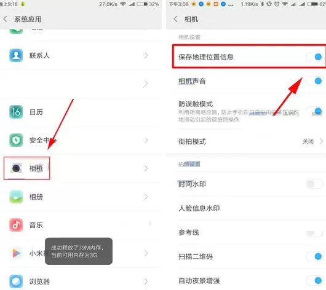Tap the 小米 video play icon
Viewport: 326px width, 290px height.
[x=16, y=253]
